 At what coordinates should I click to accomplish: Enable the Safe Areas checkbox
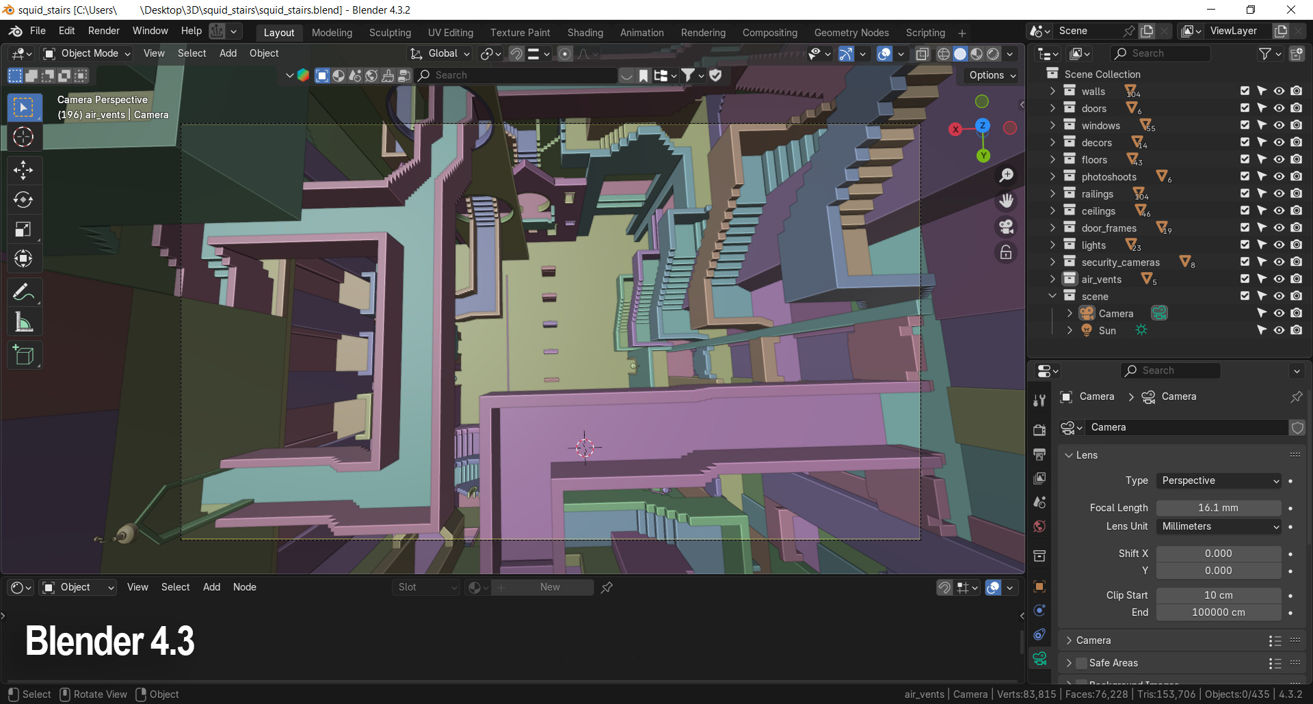click(x=1081, y=663)
